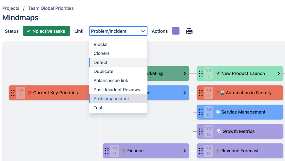Click drag handle on Finance card

pos(107,151)
